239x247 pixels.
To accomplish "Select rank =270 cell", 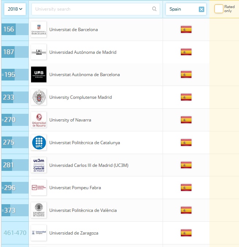I will tap(15, 120).
